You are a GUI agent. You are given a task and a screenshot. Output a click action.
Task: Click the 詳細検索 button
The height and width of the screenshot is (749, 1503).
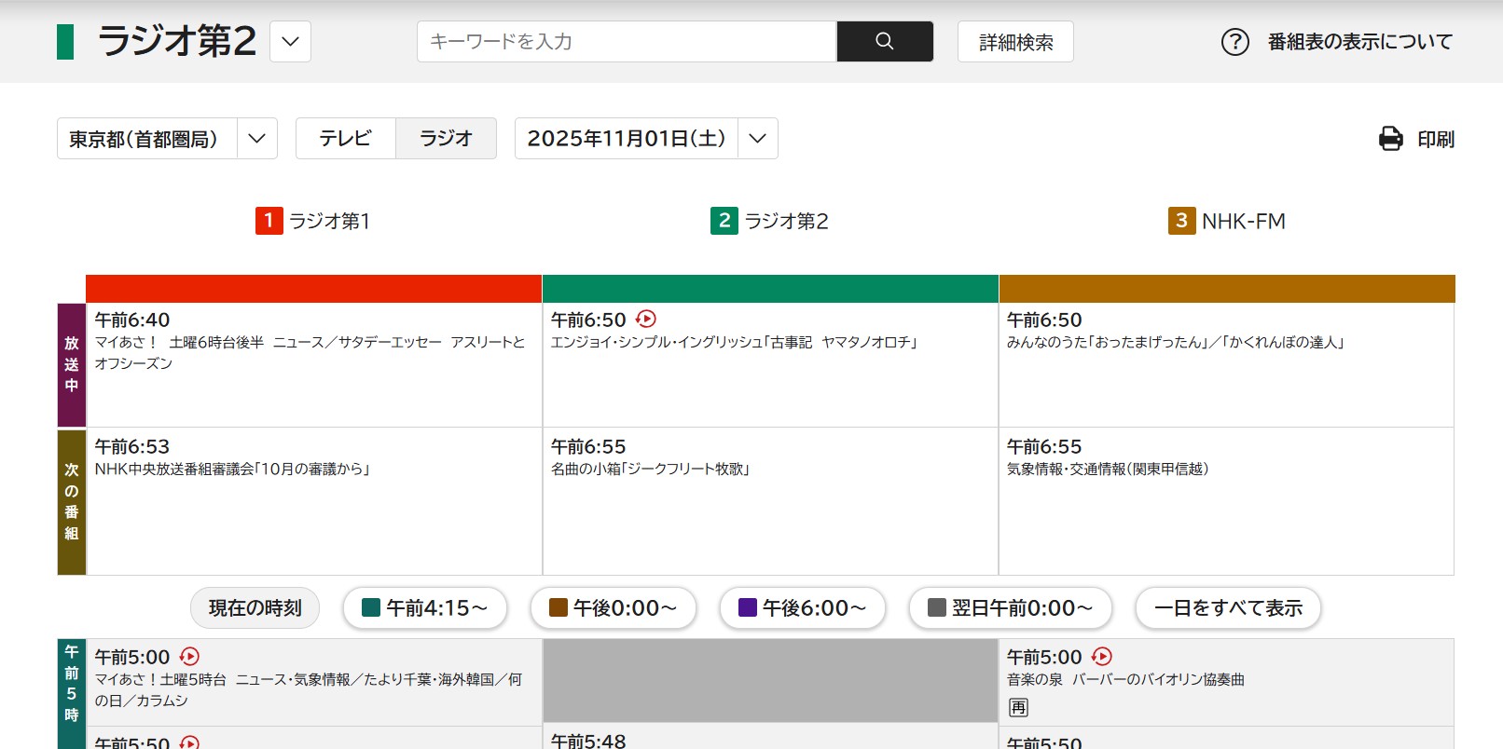[1015, 42]
